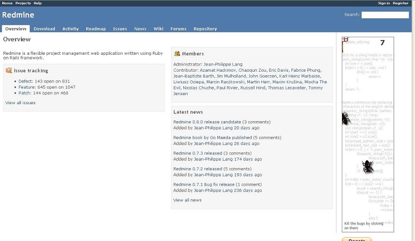Switch to the Download tab
The image size is (415, 241).
coord(44,29)
